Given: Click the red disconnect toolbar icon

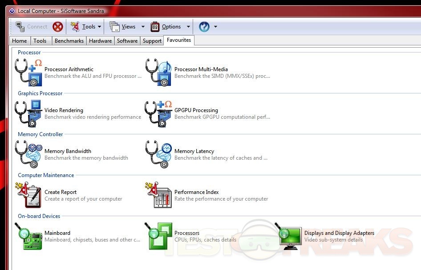Looking at the screenshot, I should pyautogui.click(x=58, y=27).
